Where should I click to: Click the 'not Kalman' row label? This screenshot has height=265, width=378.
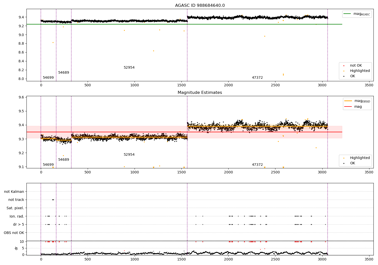(x=14, y=192)
